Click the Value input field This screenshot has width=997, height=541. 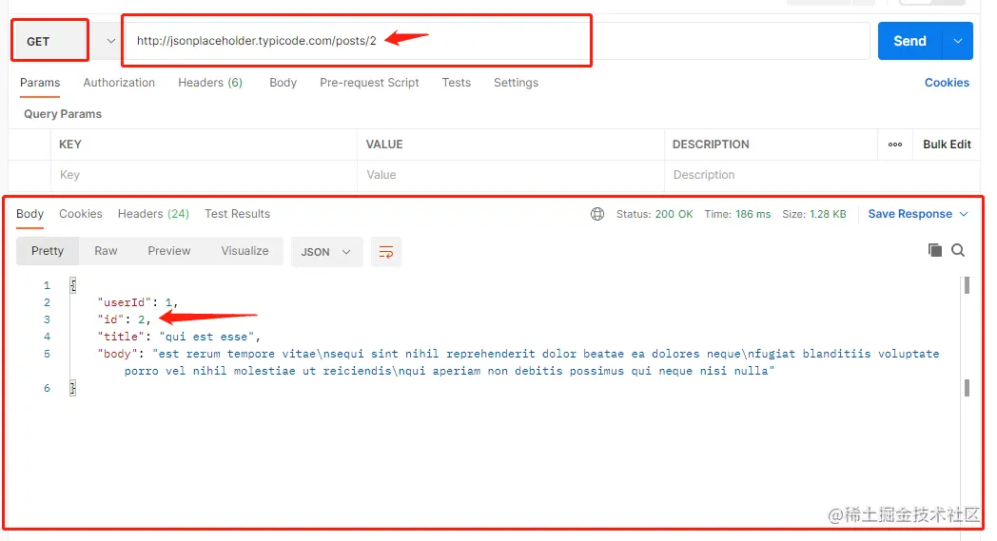[511, 175]
